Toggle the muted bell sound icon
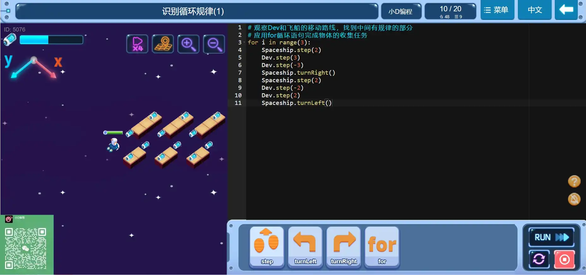 [574, 199]
